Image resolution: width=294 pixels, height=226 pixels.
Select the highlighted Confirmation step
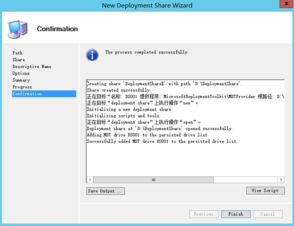(44, 94)
